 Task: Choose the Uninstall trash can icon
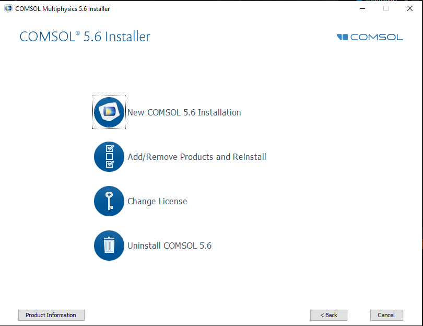[109, 246]
